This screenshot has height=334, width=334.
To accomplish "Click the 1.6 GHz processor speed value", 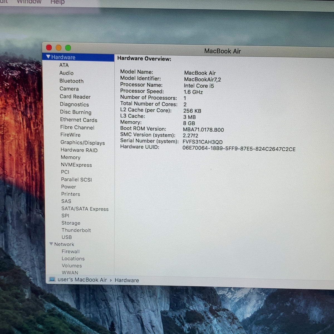I will pos(193,92).
